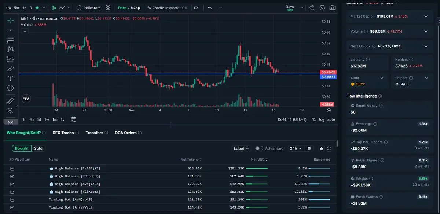Switch to the DEX Trades tab
440x214 pixels.
[x=63, y=133]
